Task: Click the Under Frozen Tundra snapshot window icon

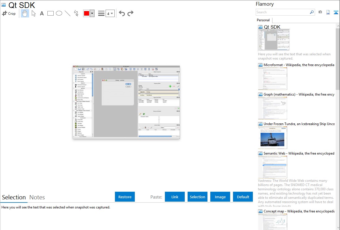Action: coord(260,124)
